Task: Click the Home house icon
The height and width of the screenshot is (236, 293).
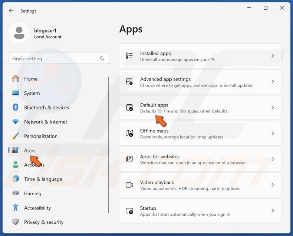Action: 16,79
